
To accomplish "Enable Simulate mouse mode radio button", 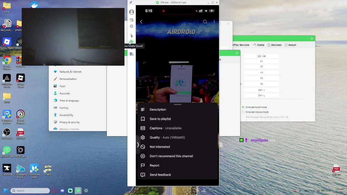I will pyautogui.click(x=243, y=112).
